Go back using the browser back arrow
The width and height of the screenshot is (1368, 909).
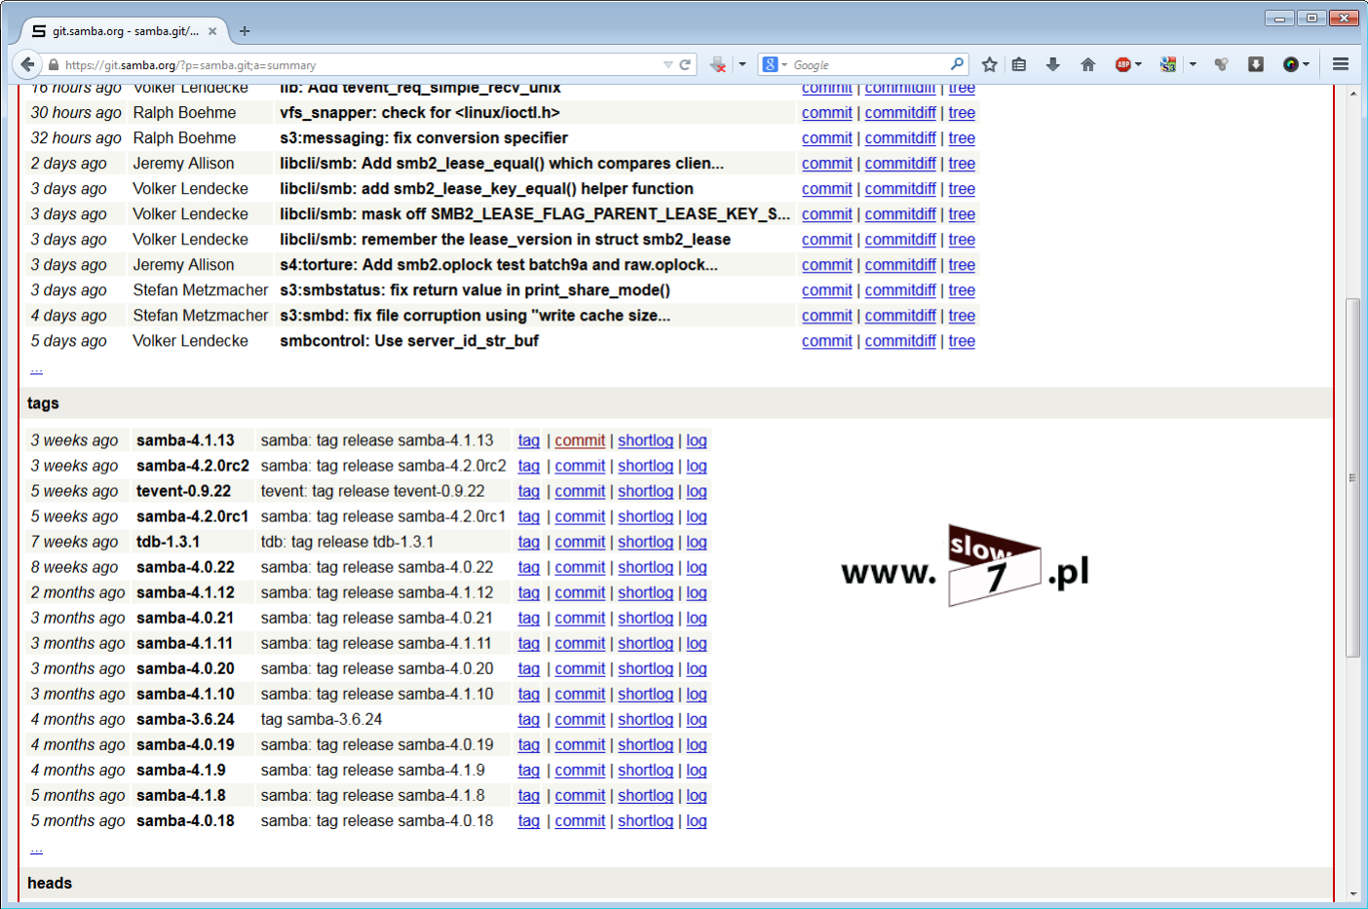pyautogui.click(x=27, y=64)
